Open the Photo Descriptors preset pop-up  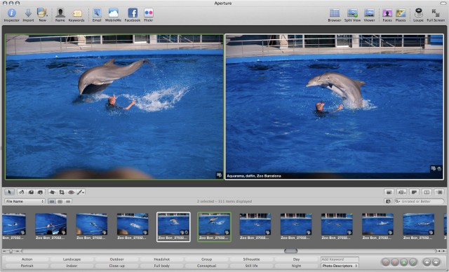340,266
